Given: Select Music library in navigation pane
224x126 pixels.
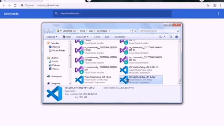Looking at the screenshot, I should (54, 62).
